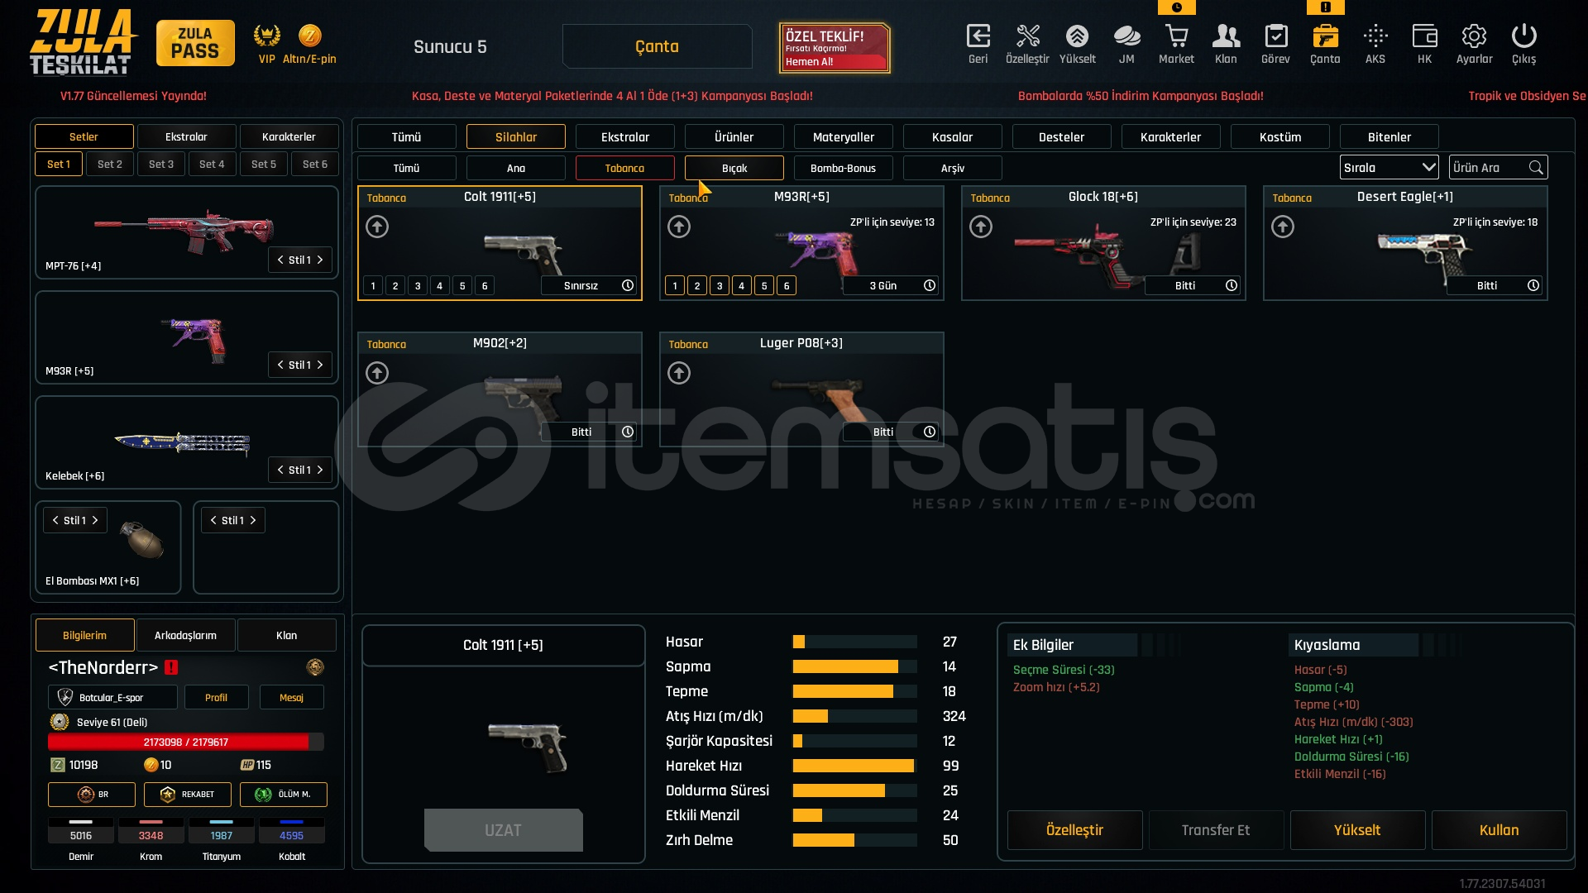Viewport: 1588px width, 893px height.
Task: Previous style arrow for Kelebek knife
Action: pyautogui.click(x=280, y=470)
